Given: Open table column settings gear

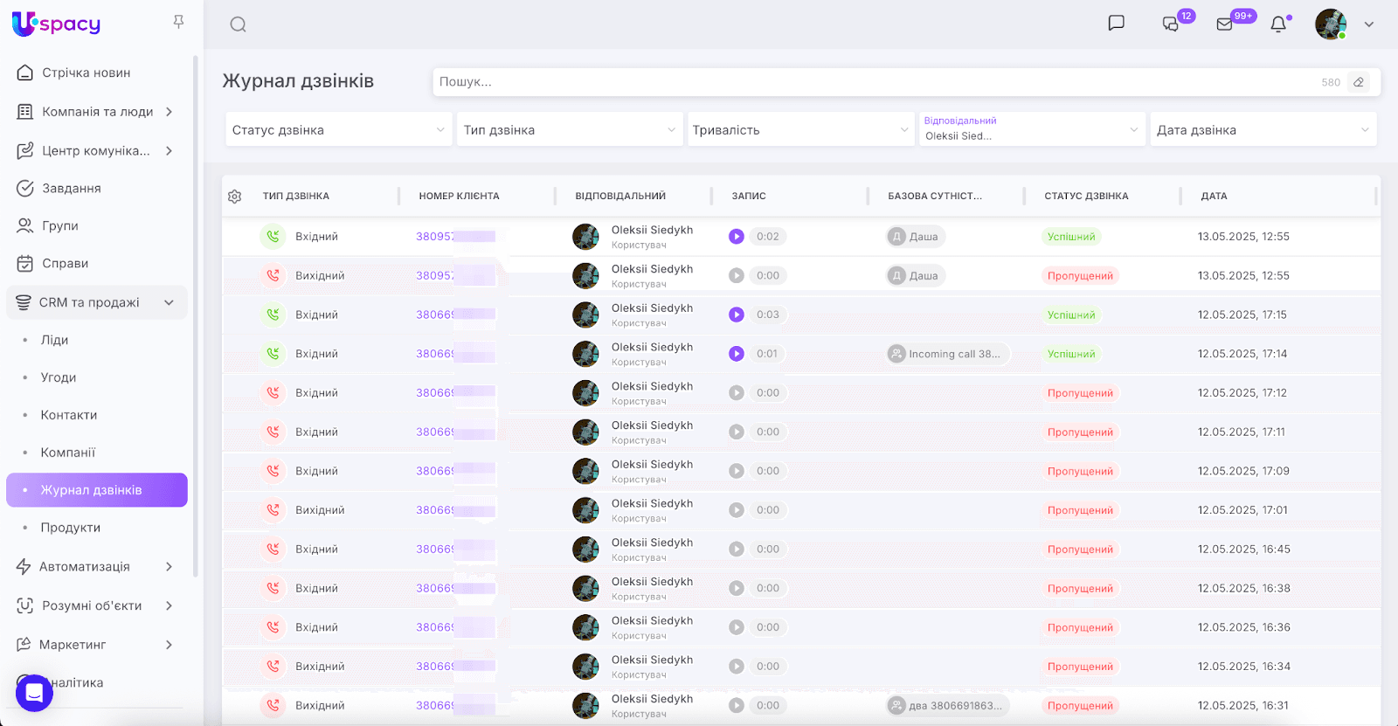Looking at the screenshot, I should 234,197.
